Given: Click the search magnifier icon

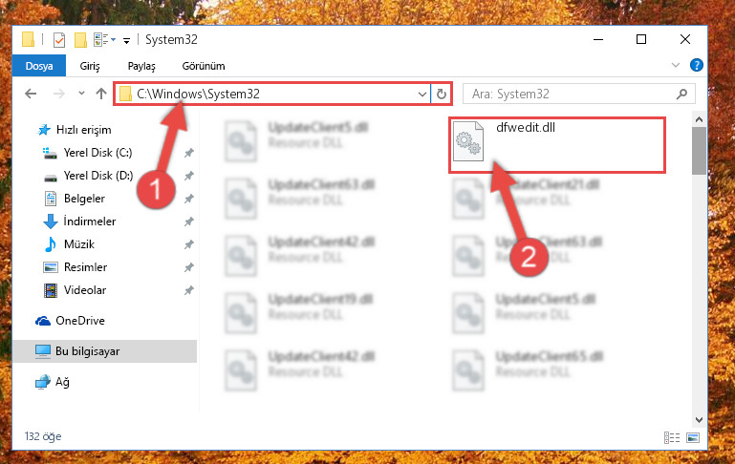Looking at the screenshot, I should tap(682, 95).
